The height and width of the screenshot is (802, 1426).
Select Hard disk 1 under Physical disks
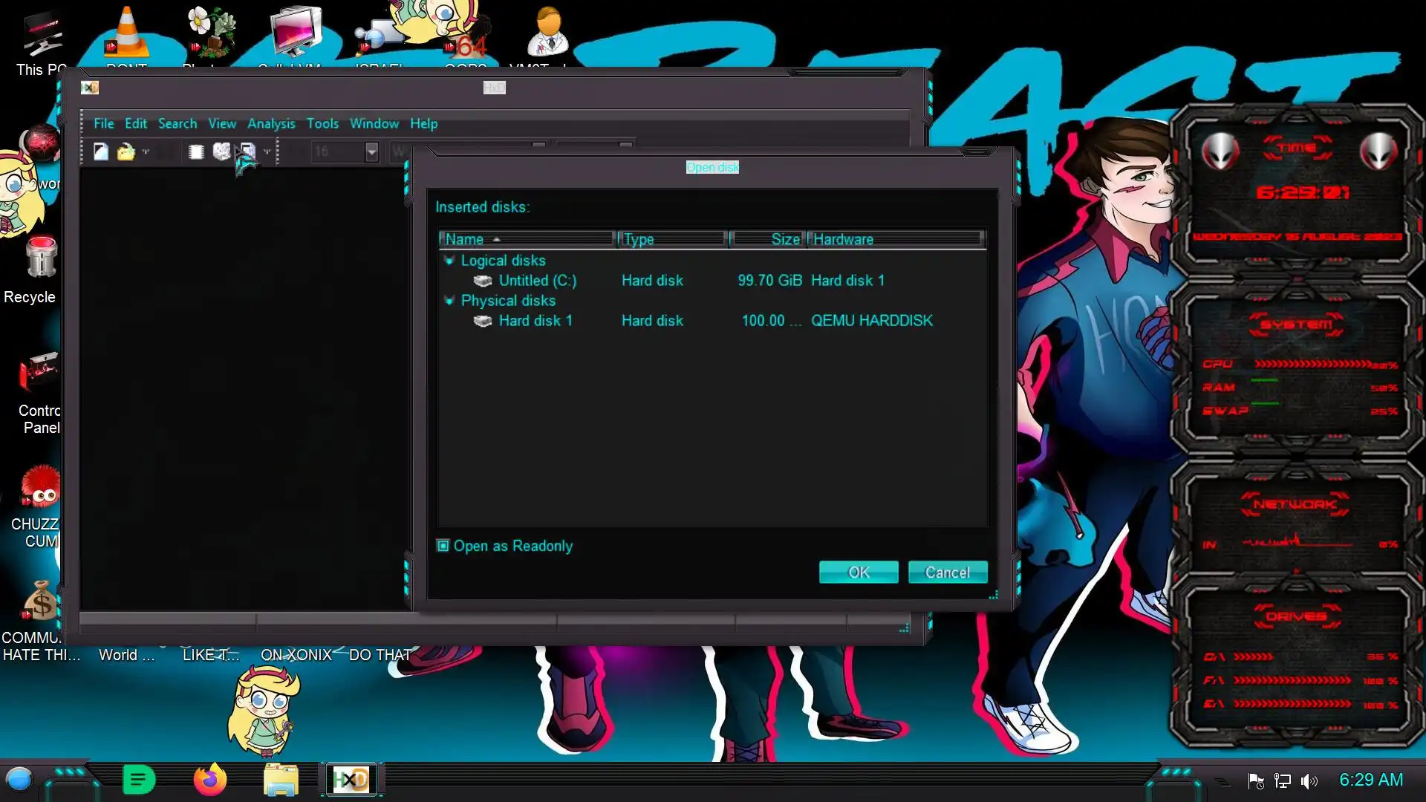pos(535,321)
